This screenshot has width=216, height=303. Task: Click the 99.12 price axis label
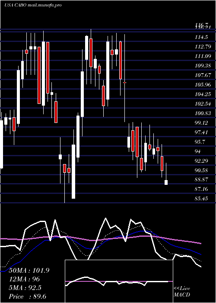pos(201,122)
